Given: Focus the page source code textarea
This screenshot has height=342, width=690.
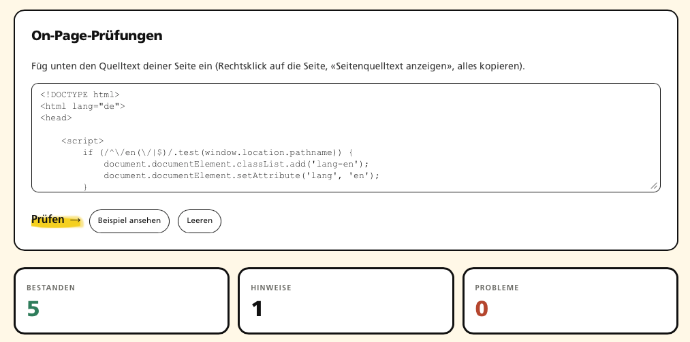Looking at the screenshot, I should coord(346,138).
